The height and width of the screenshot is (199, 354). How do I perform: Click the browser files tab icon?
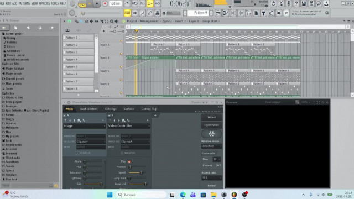point(16,28)
